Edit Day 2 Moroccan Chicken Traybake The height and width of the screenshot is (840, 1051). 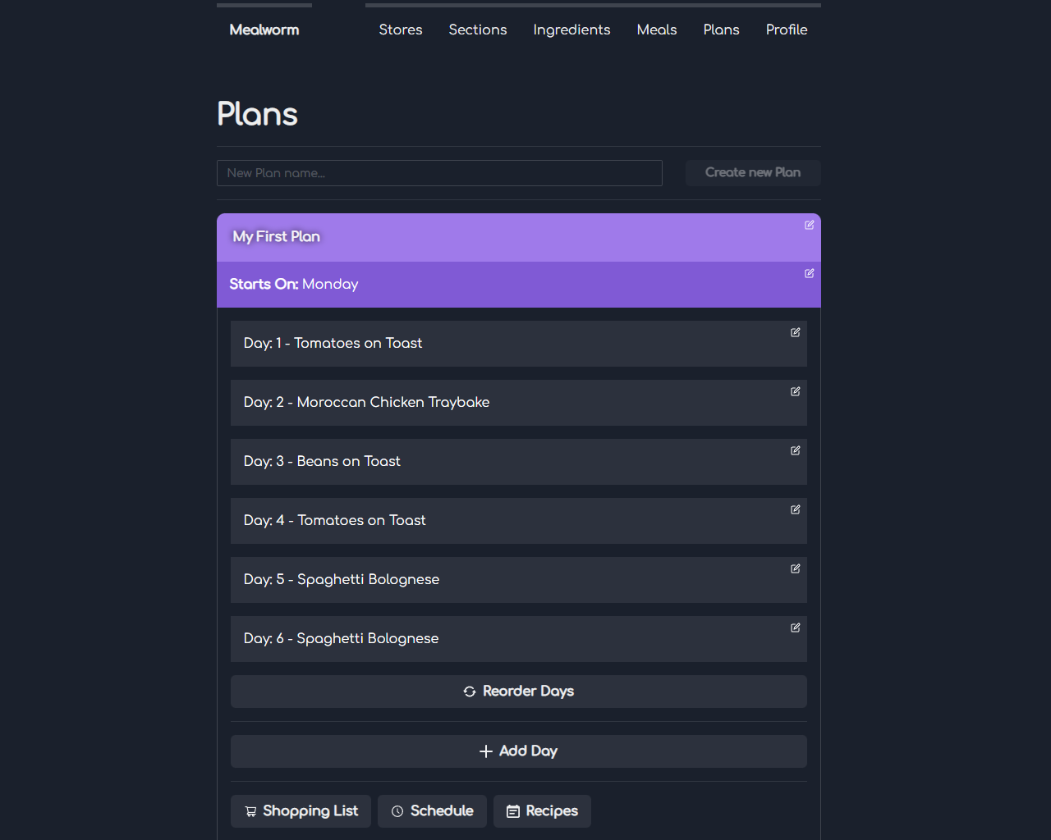pyautogui.click(x=795, y=391)
